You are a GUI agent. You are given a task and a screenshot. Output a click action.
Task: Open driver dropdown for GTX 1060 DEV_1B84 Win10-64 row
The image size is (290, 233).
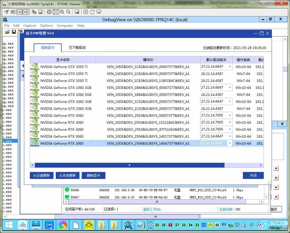pos(230,87)
